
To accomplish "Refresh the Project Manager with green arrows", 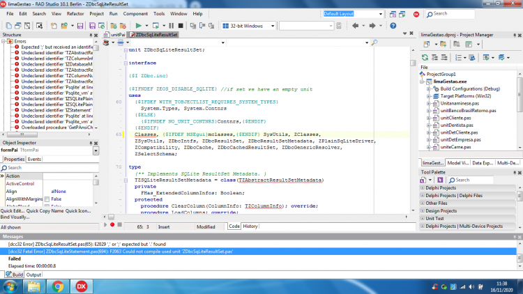I will coord(425,57).
